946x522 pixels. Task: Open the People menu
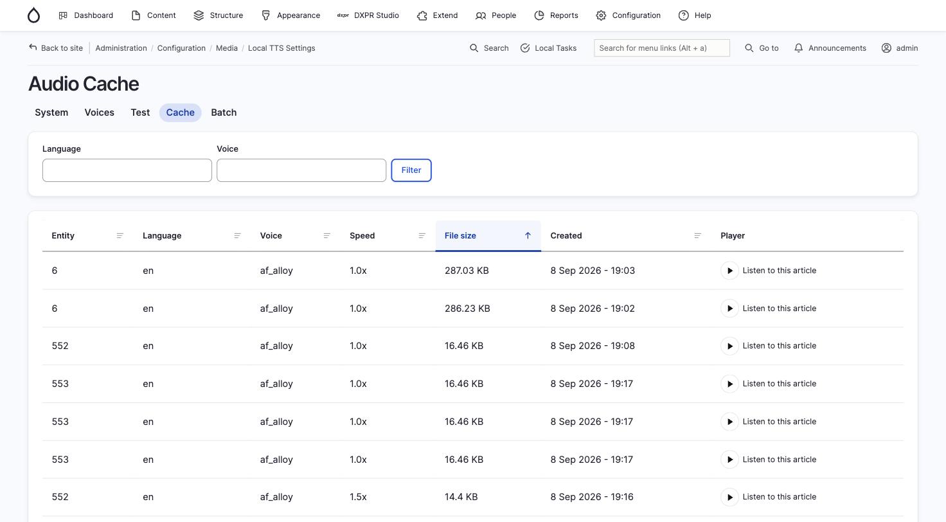tap(495, 15)
